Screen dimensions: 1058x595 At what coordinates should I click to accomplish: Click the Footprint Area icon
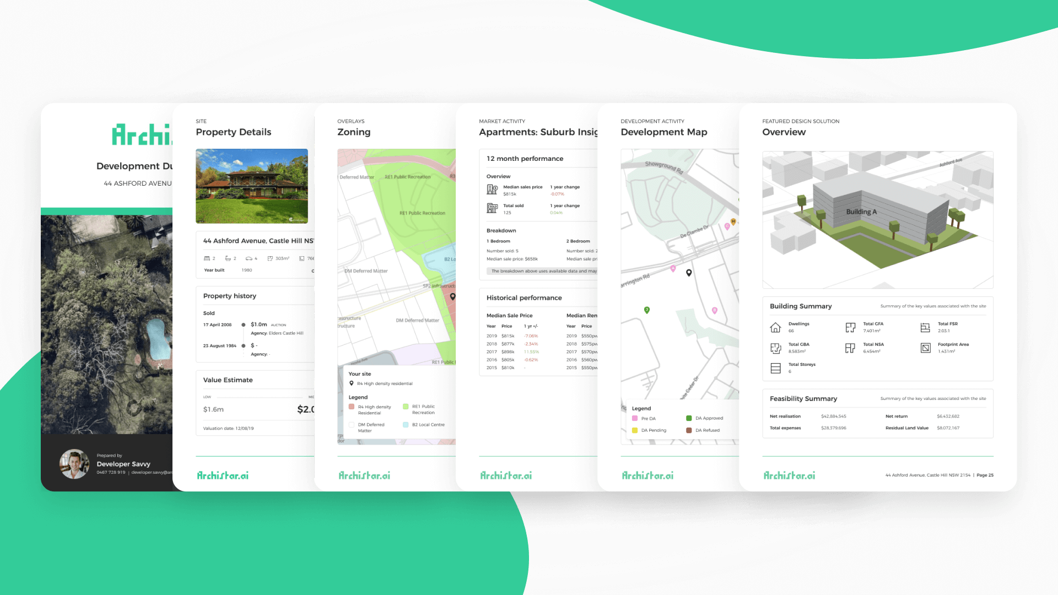(x=926, y=348)
